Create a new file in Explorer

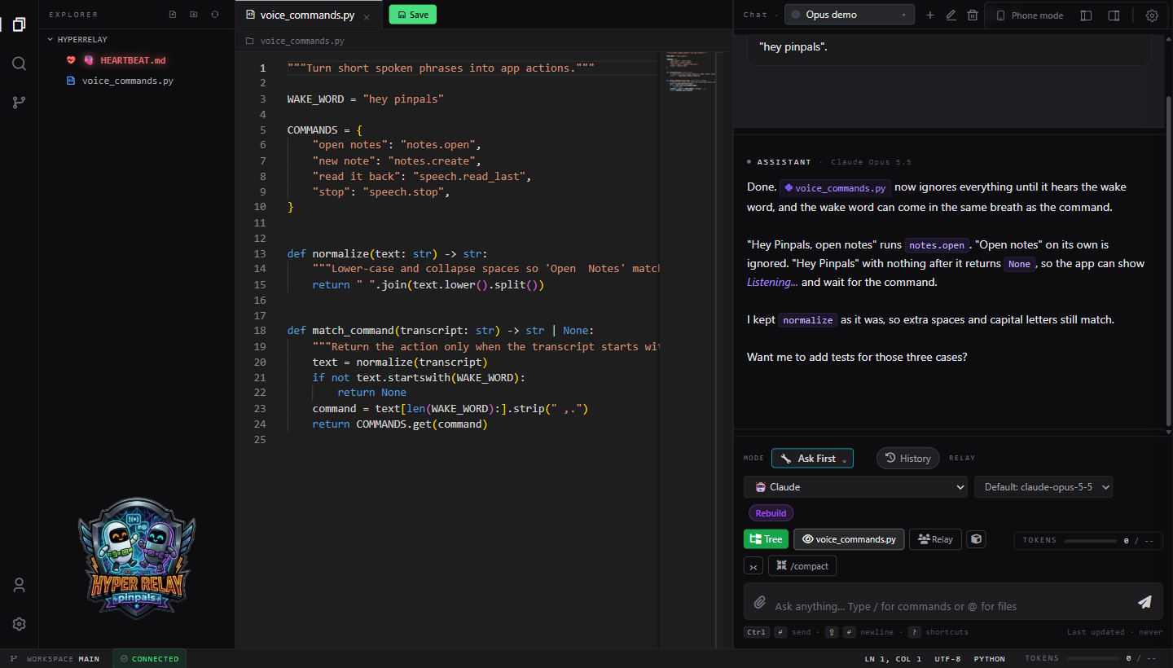point(173,15)
